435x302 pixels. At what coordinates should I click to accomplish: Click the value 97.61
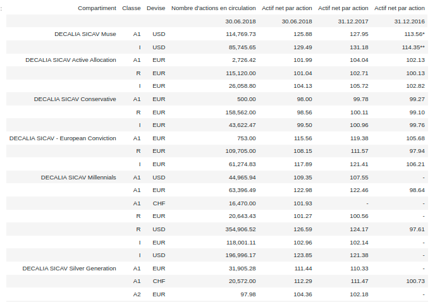417,229
